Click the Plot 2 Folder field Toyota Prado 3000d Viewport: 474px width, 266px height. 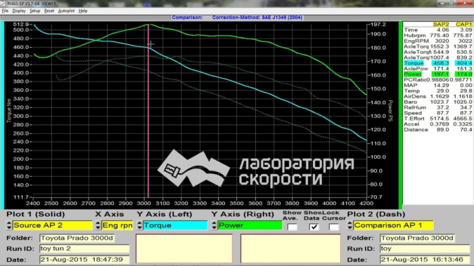(x=418, y=238)
